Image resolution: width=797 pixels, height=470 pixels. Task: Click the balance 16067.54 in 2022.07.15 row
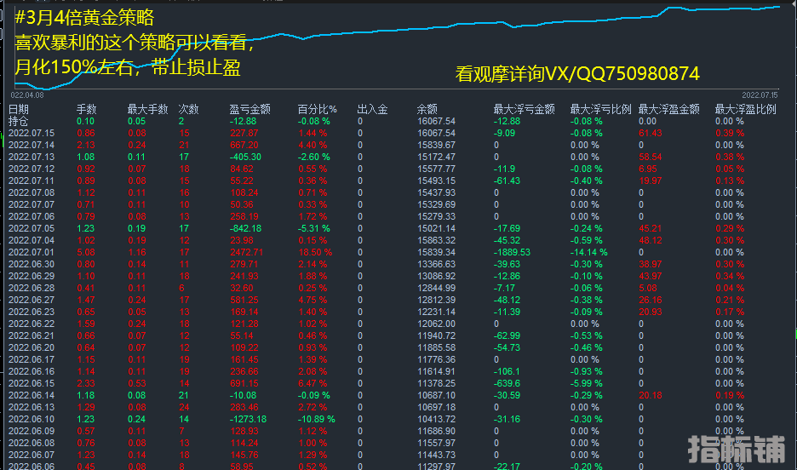point(436,133)
